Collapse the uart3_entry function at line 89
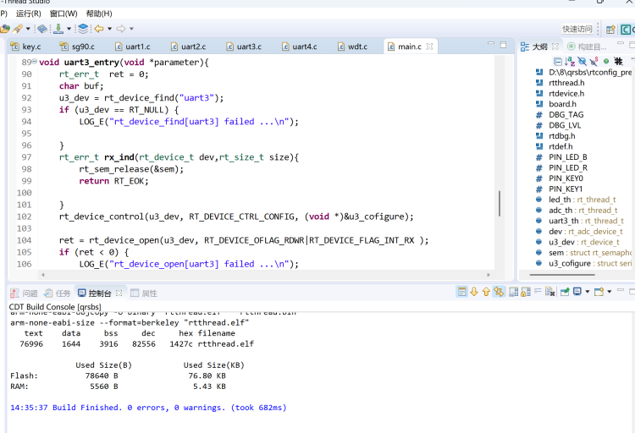Image resolution: width=635 pixels, height=433 pixels. click(35, 61)
